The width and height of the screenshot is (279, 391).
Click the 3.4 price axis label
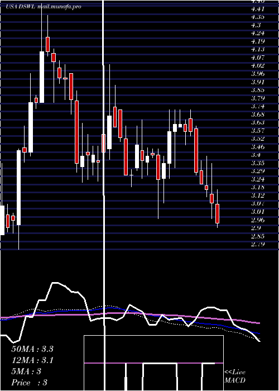click(256, 155)
